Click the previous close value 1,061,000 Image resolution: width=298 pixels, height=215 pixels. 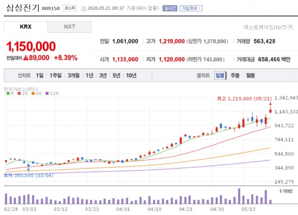[x=125, y=41]
